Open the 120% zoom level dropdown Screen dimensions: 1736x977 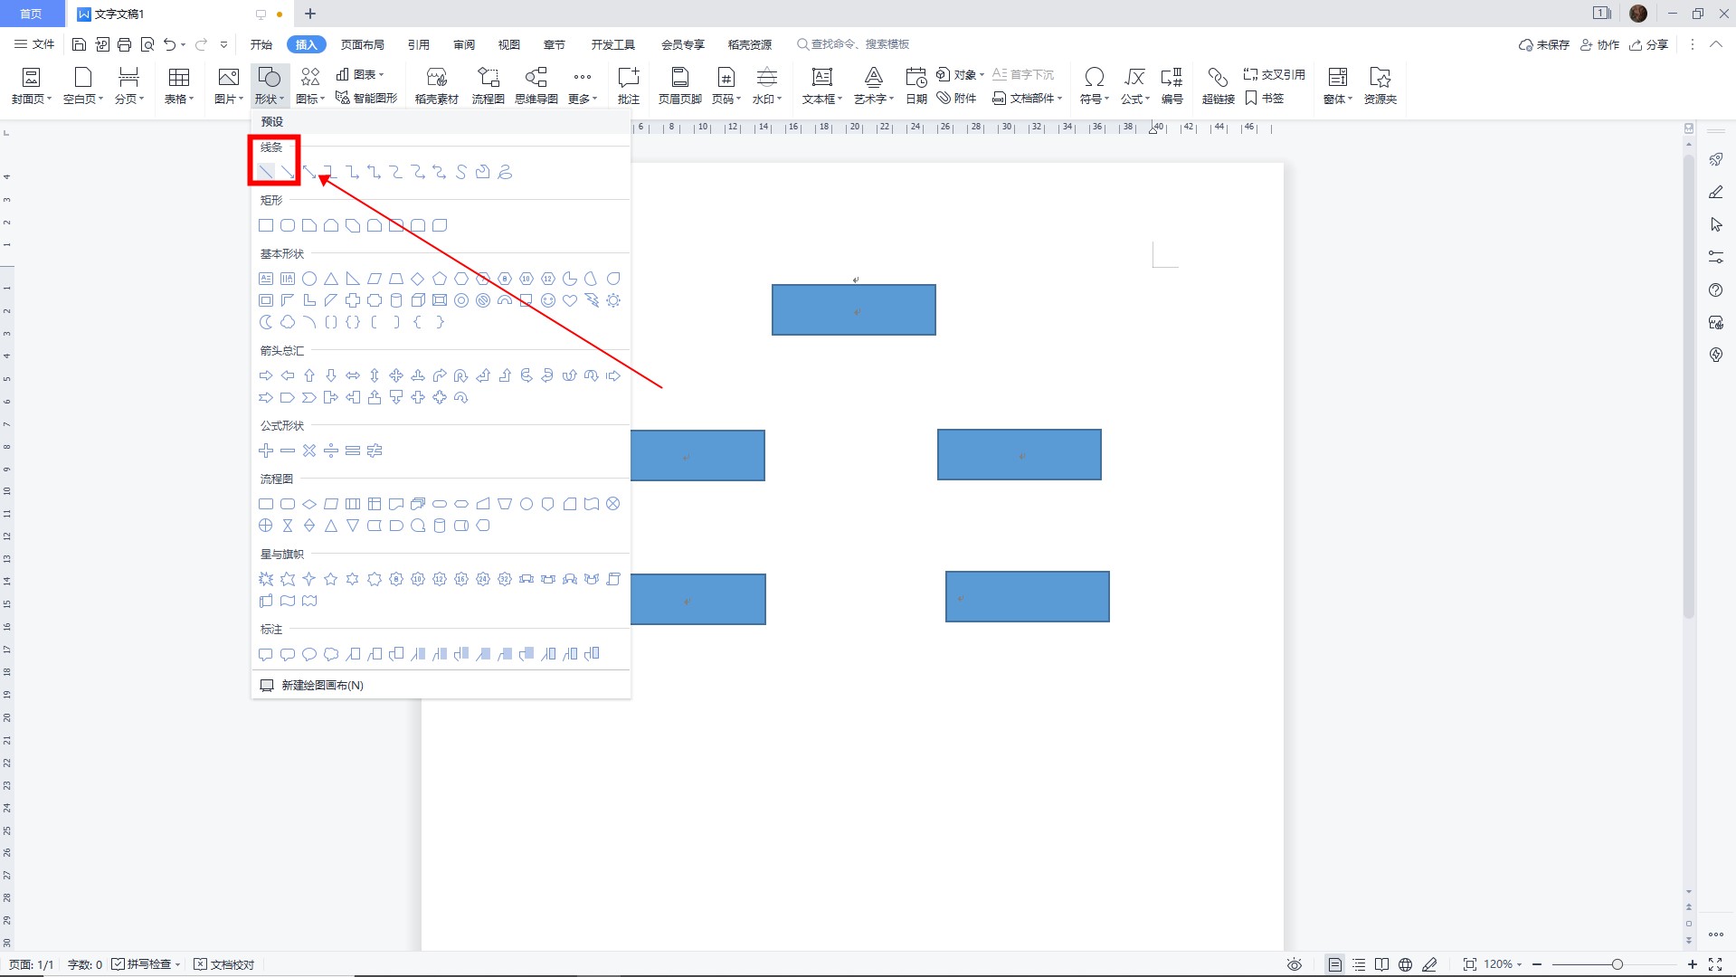(x=1504, y=964)
